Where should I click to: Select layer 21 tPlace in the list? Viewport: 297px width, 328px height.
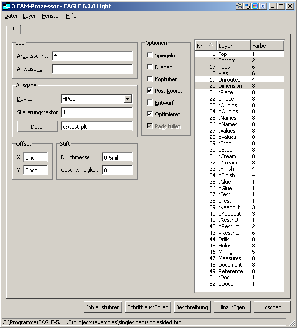pyautogui.click(x=239, y=92)
